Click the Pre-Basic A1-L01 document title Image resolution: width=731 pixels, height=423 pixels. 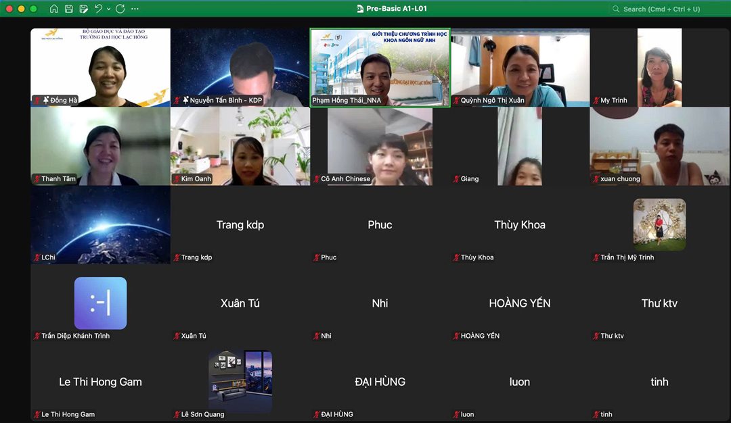point(396,8)
